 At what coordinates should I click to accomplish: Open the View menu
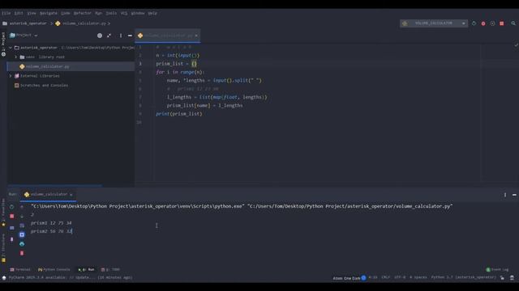tap(32, 13)
